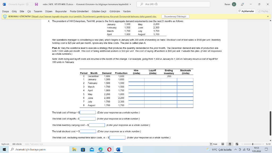
Task: Click the Word icon in taskbar
Action: point(118,149)
